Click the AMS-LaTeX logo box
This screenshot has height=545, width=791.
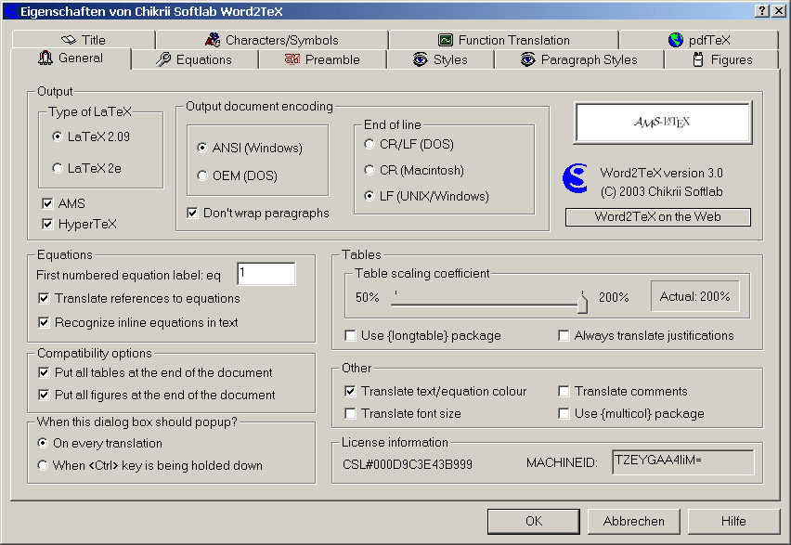coord(663,123)
